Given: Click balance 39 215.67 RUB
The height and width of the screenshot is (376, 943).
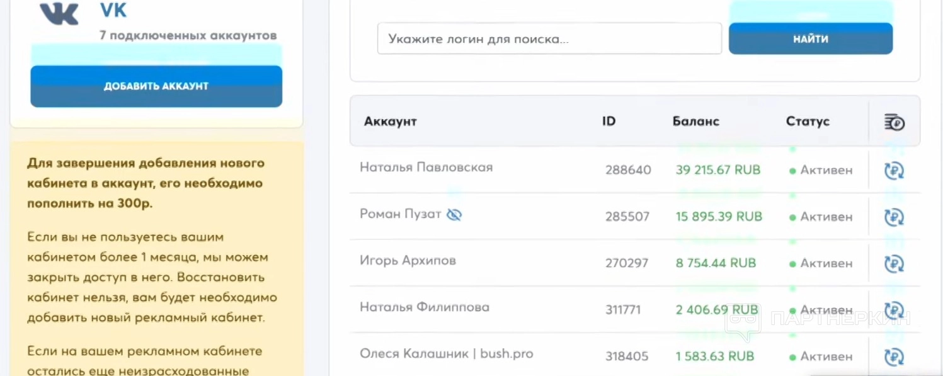Looking at the screenshot, I should click(x=718, y=170).
